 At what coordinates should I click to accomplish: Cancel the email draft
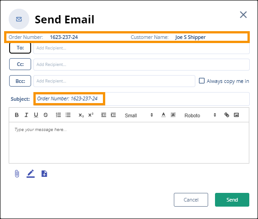(x=191, y=200)
